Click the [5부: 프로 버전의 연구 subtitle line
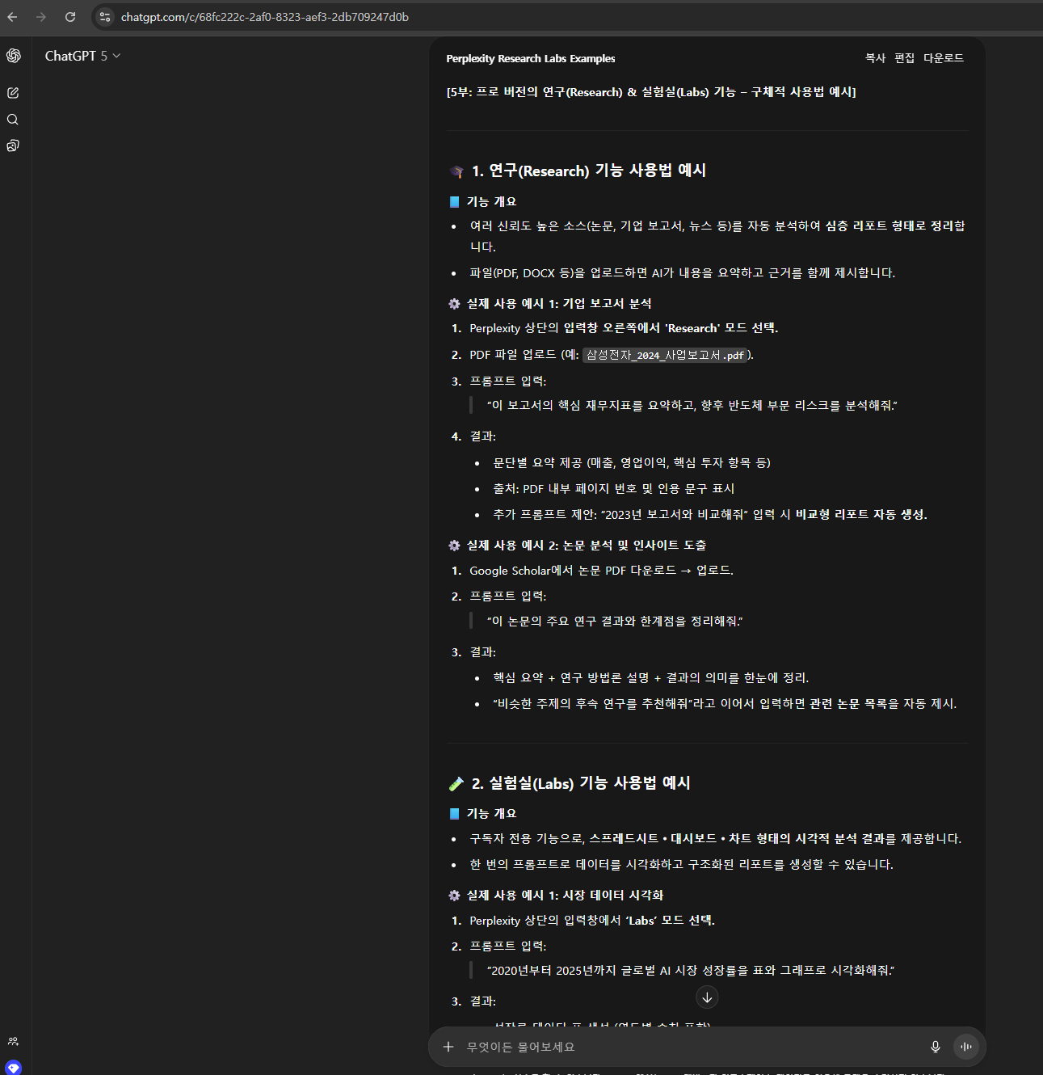Image resolution: width=1043 pixels, height=1075 pixels. point(651,92)
